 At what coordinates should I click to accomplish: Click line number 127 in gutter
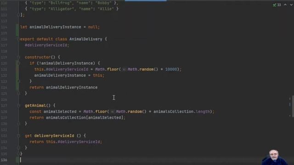[4, 105]
